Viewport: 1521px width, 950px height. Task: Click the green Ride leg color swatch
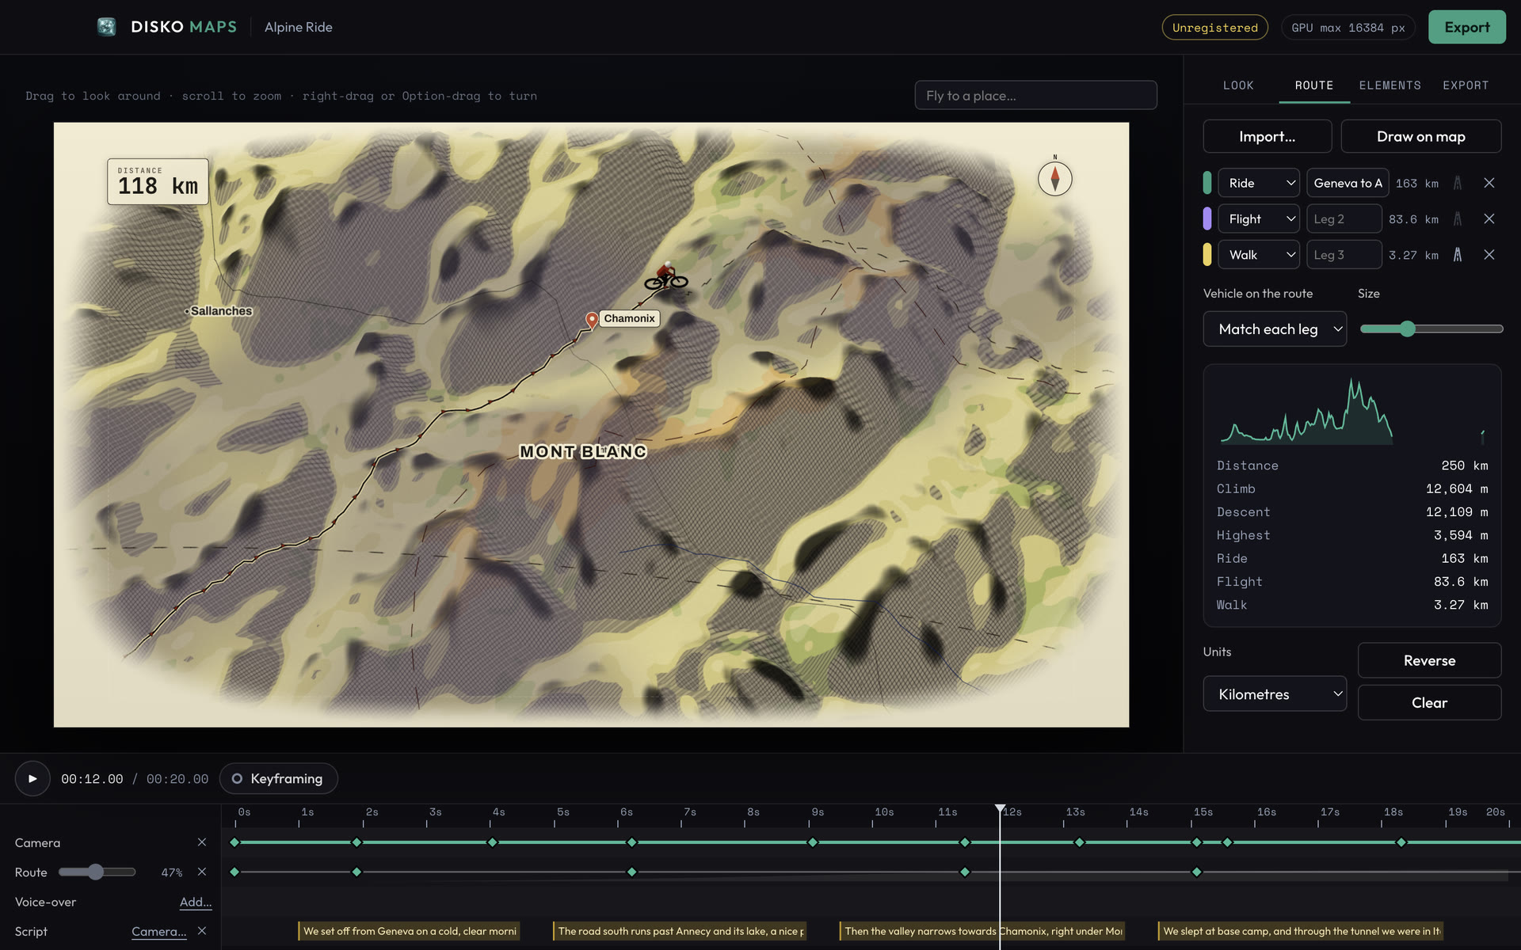click(1207, 183)
